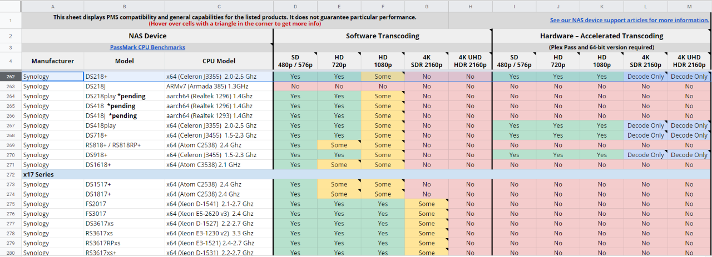Click Hardware Transcoding "4K UHD HDR 2160p" heading
The height and width of the screenshot is (257, 712).
[x=689, y=62]
